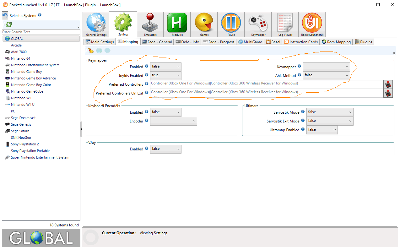Click the info icon beside Preferred Controllers On Exit
400x249 pixels.
(146, 93)
